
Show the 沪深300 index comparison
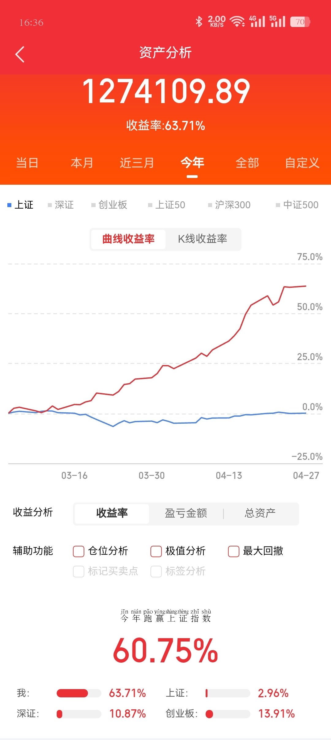[x=229, y=205]
